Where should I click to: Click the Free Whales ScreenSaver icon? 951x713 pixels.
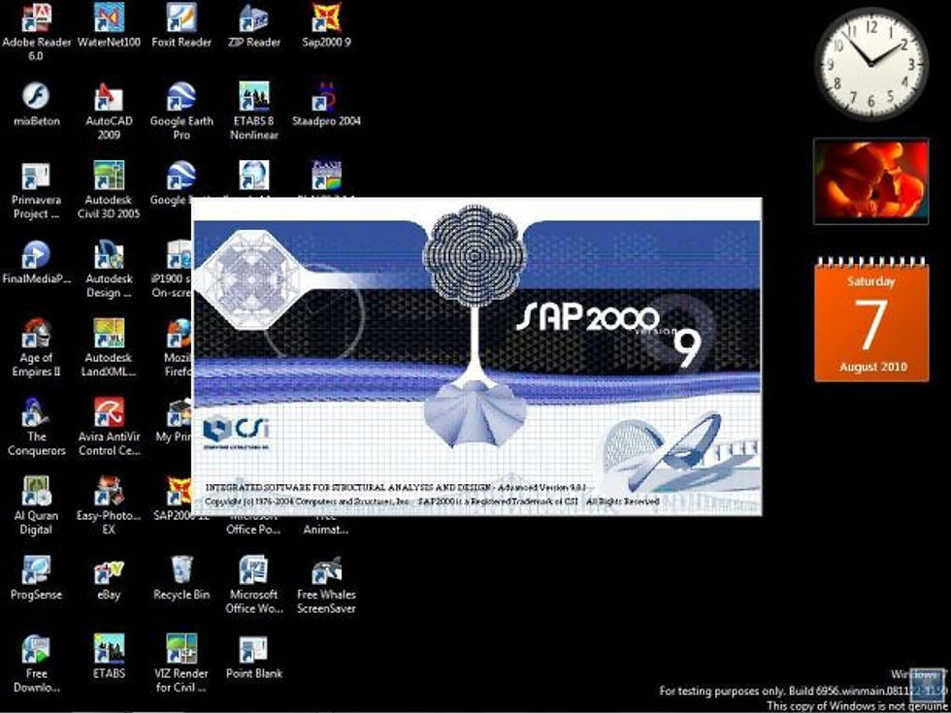point(326,584)
